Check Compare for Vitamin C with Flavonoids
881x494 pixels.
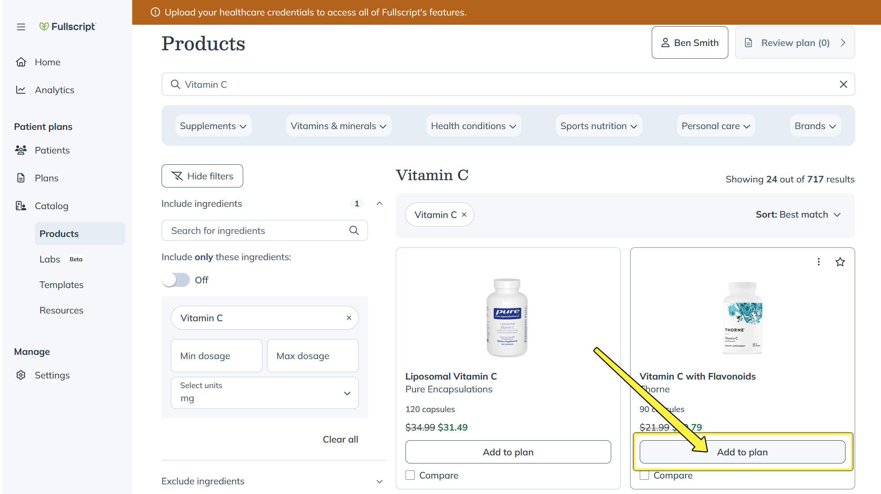click(644, 475)
